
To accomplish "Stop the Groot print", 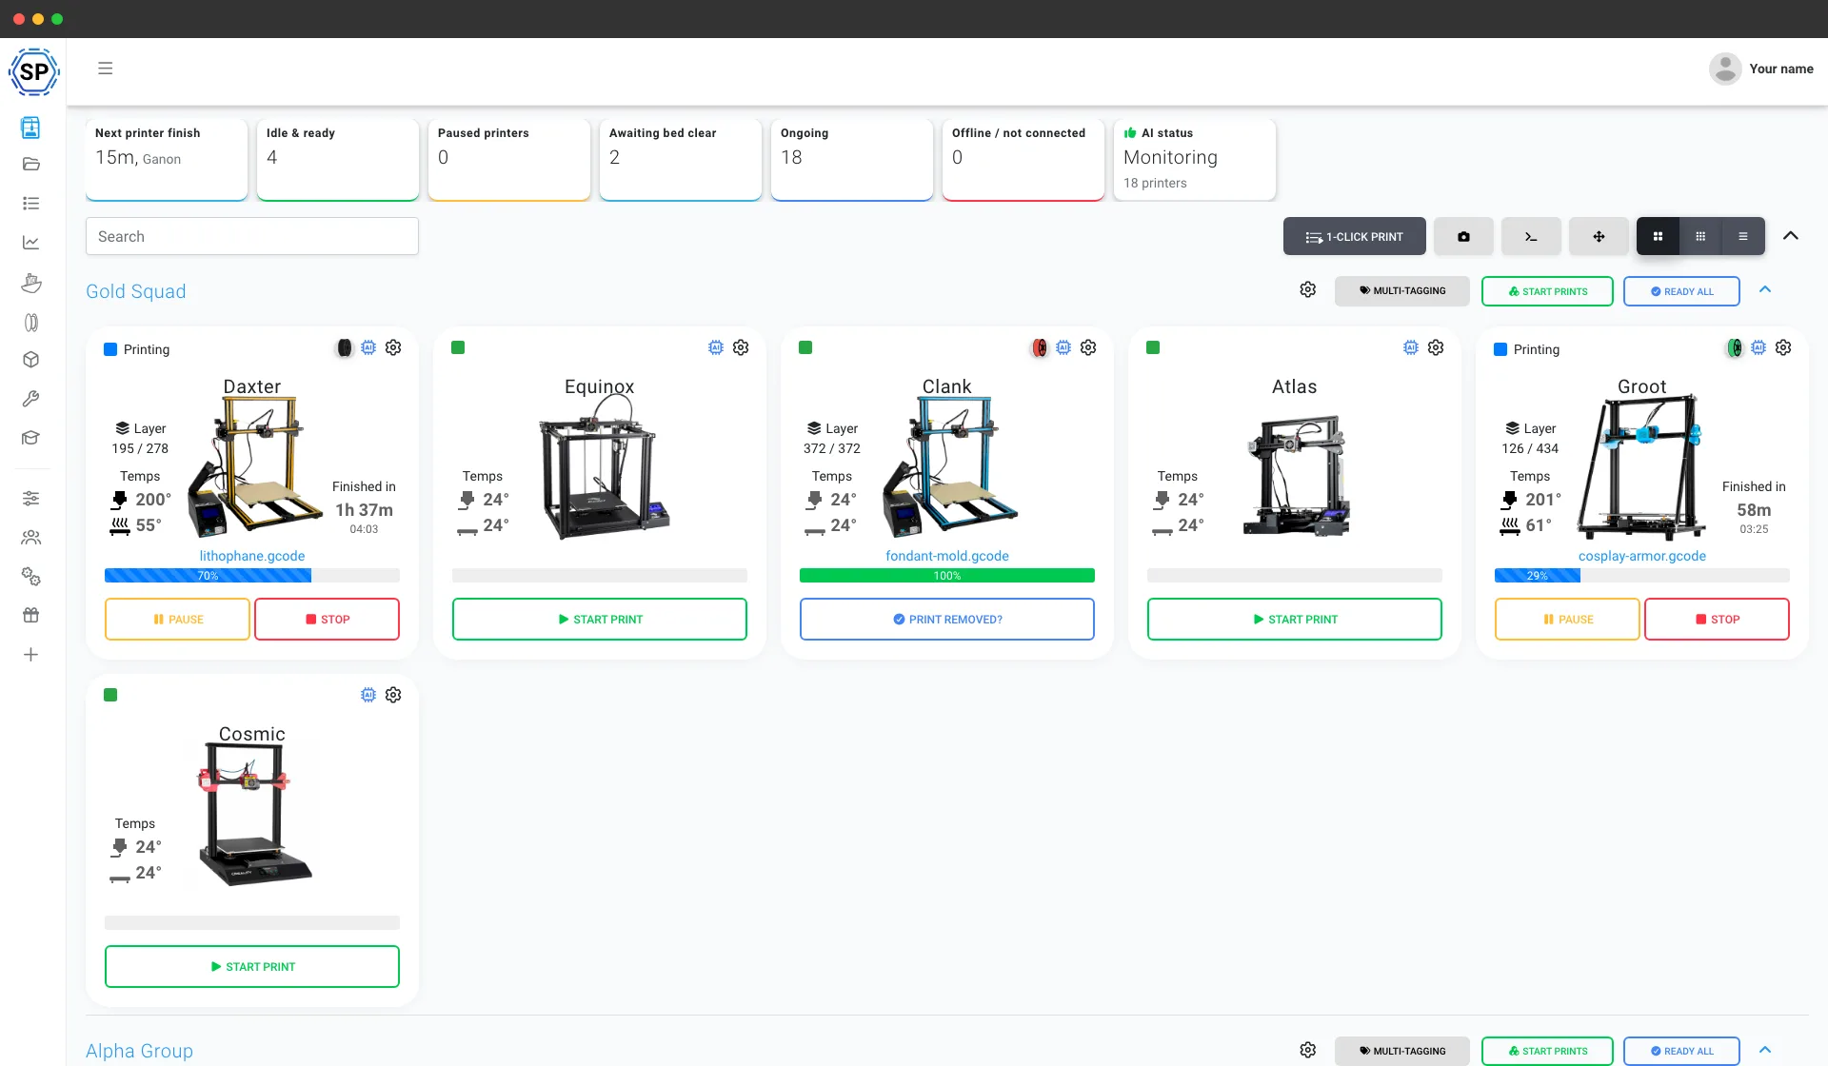I will pos(1717,619).
